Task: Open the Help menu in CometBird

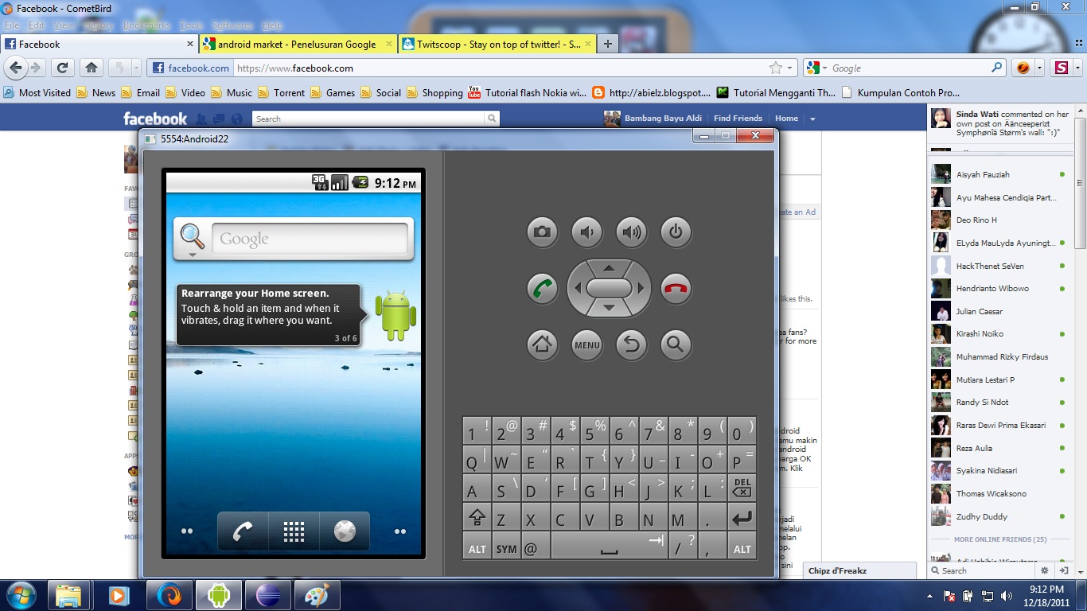Action: pyautogui.click(x=272, y=26)
